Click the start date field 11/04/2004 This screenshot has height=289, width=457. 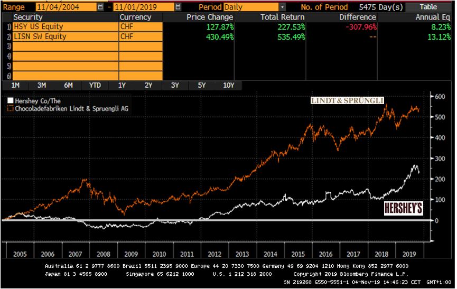coord(66,7)
